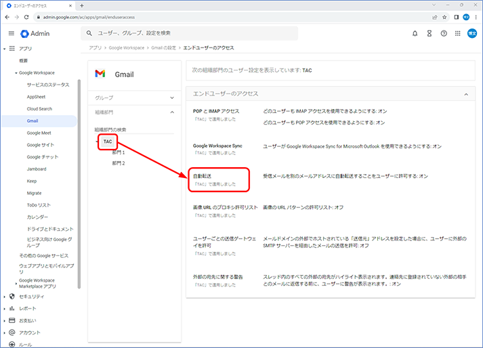Collapse the エンドユーザーのアクセス panel

[x=466, y=95]
